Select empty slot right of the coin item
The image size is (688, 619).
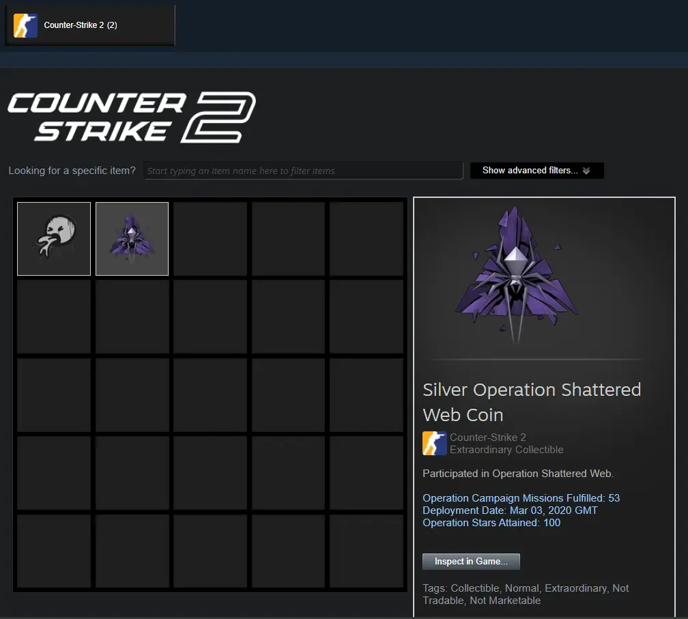[x=210, y=239]
